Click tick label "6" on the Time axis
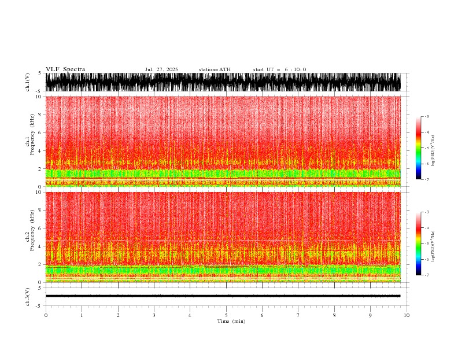Viewport: 458px width, 354px height. tap(262, 315)
